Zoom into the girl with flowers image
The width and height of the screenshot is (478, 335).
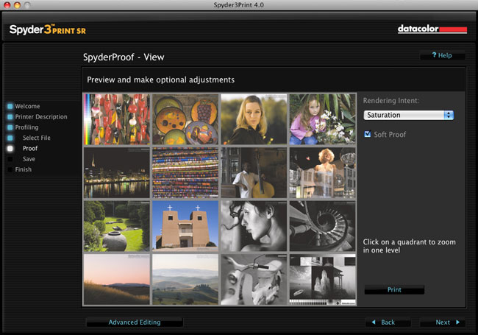tap(323, 119)
